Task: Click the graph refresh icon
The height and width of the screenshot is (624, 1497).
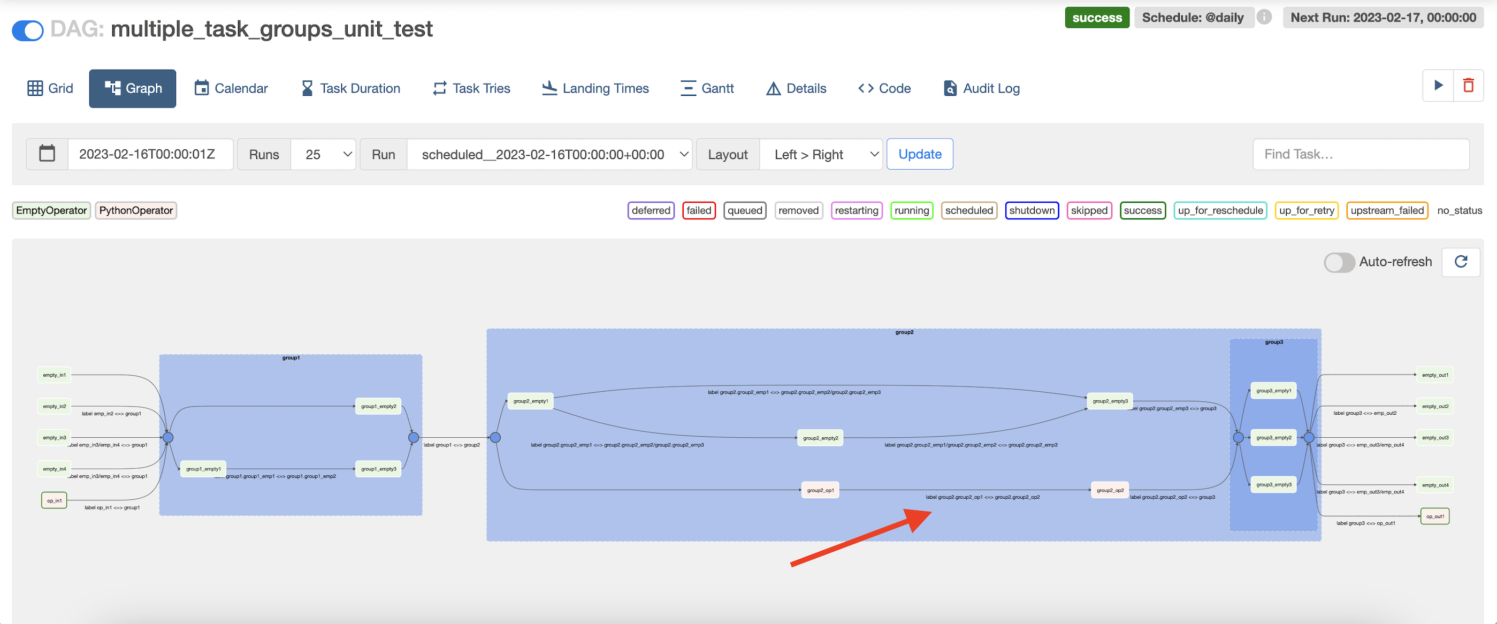Action: point(1461,262)
